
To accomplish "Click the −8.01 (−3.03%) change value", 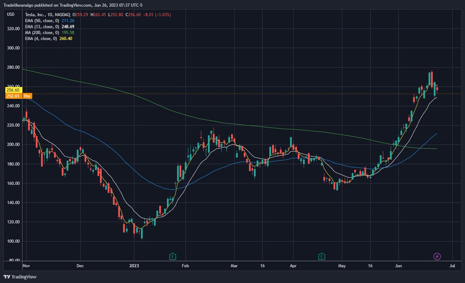I will (156, 14).
